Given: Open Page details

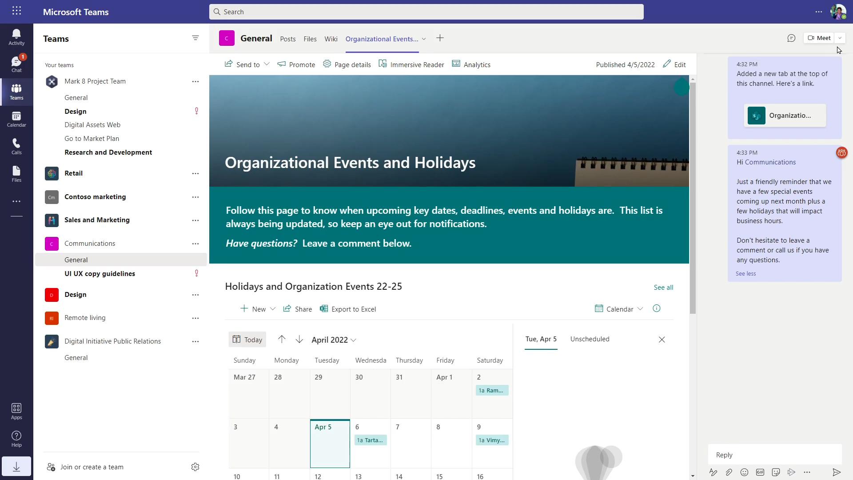Looking at the screenshot, I should pyautogui.click(x=347, y=64).
